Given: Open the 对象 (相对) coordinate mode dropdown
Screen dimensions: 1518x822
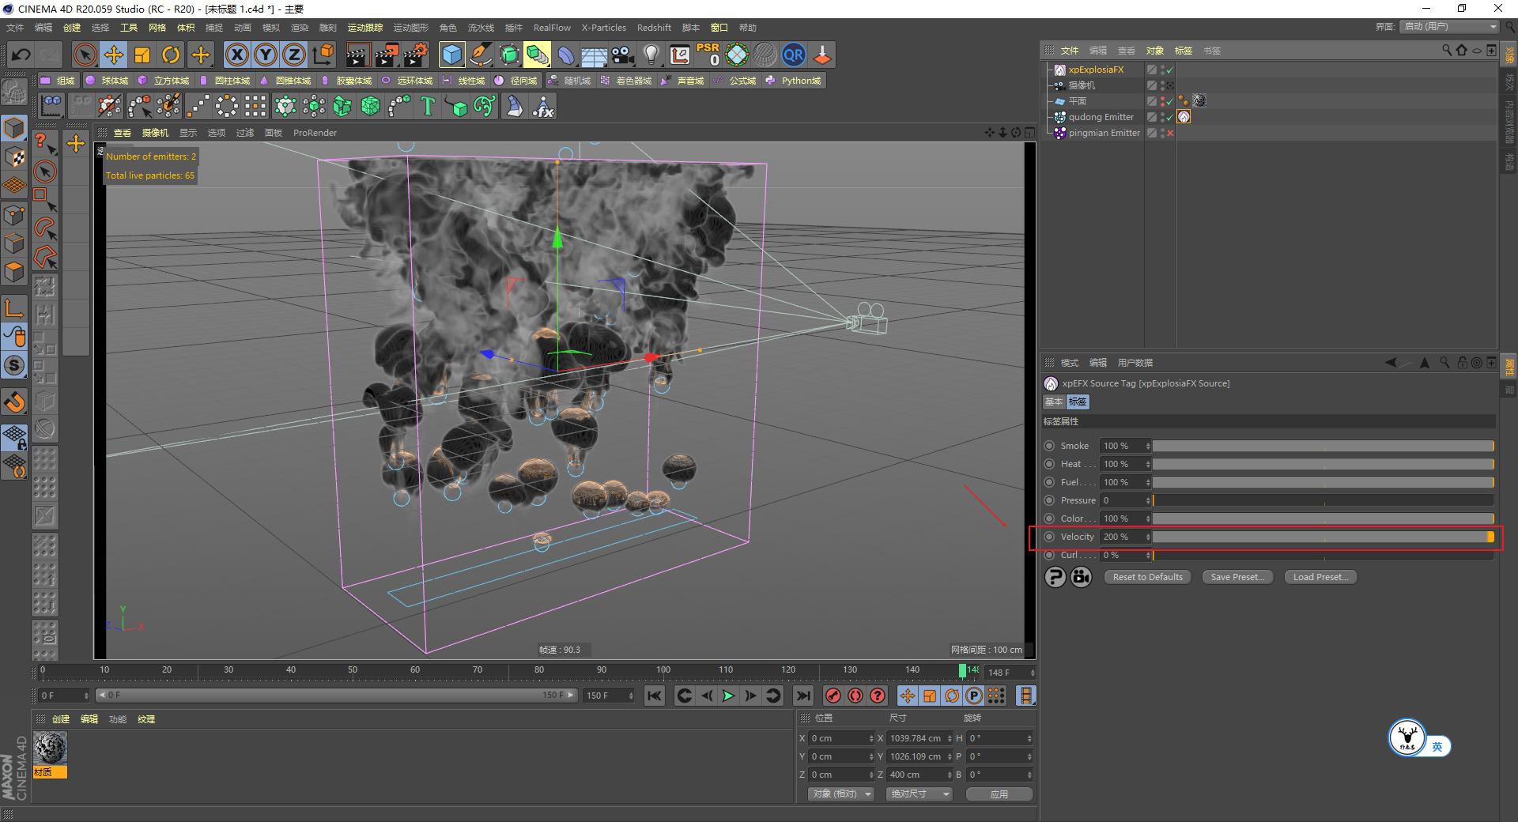Looking at the screenshot, I should [x=840, y=794].
